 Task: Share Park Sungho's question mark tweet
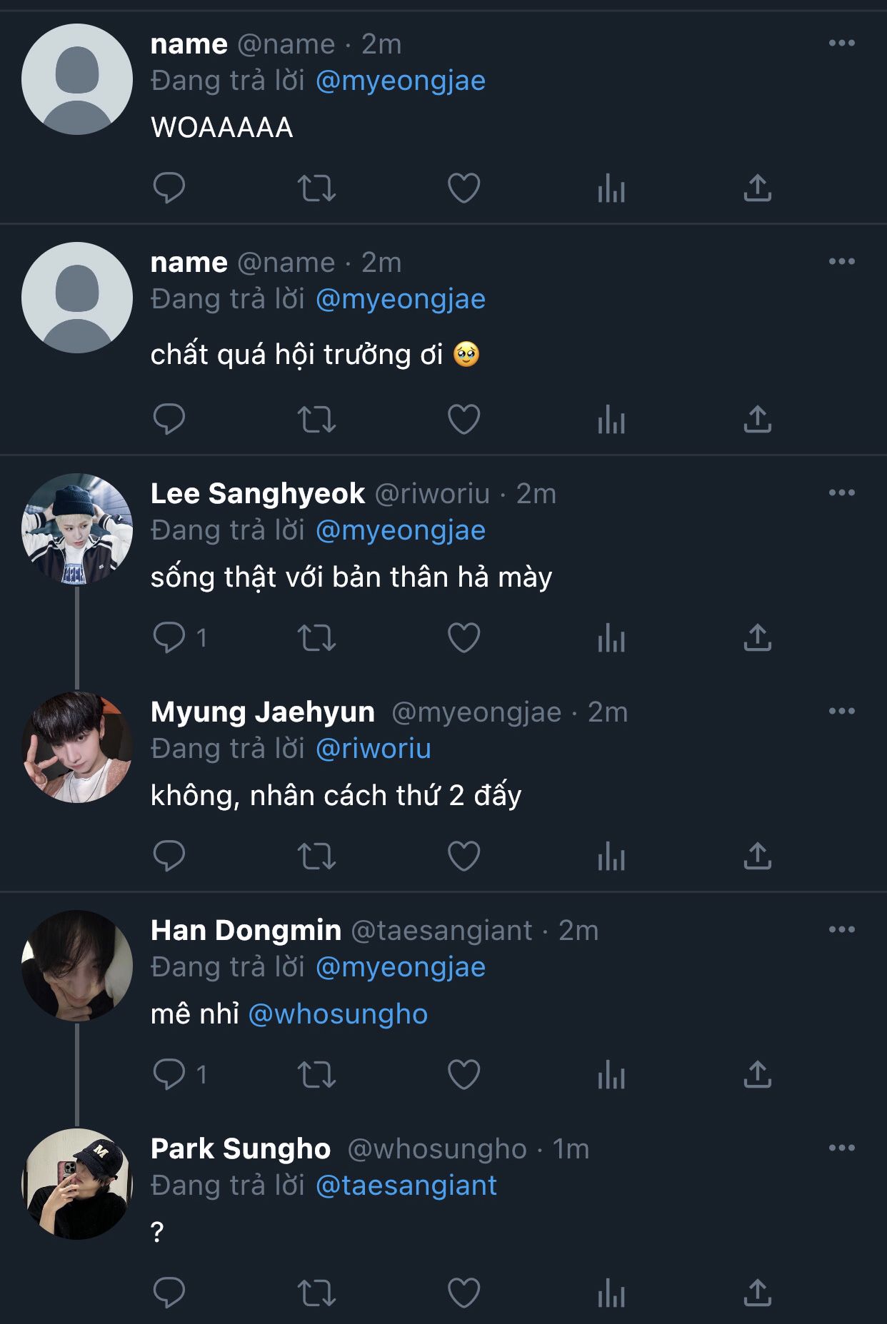click(757, 1293)
